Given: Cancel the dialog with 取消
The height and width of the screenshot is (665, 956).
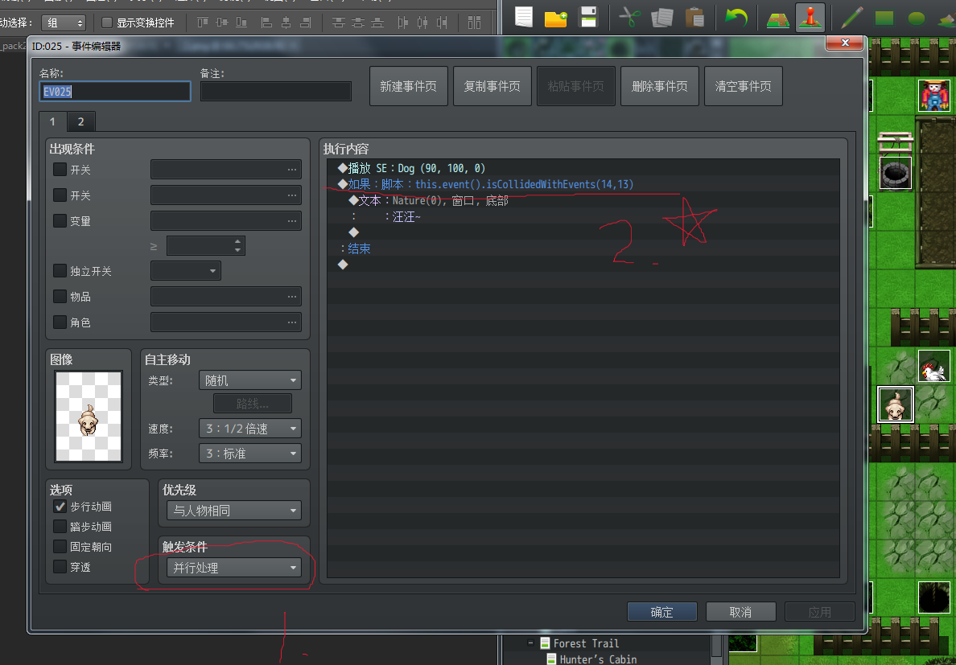Looking at the screenshot, I should pyautogui.click(x=741, y=612).
